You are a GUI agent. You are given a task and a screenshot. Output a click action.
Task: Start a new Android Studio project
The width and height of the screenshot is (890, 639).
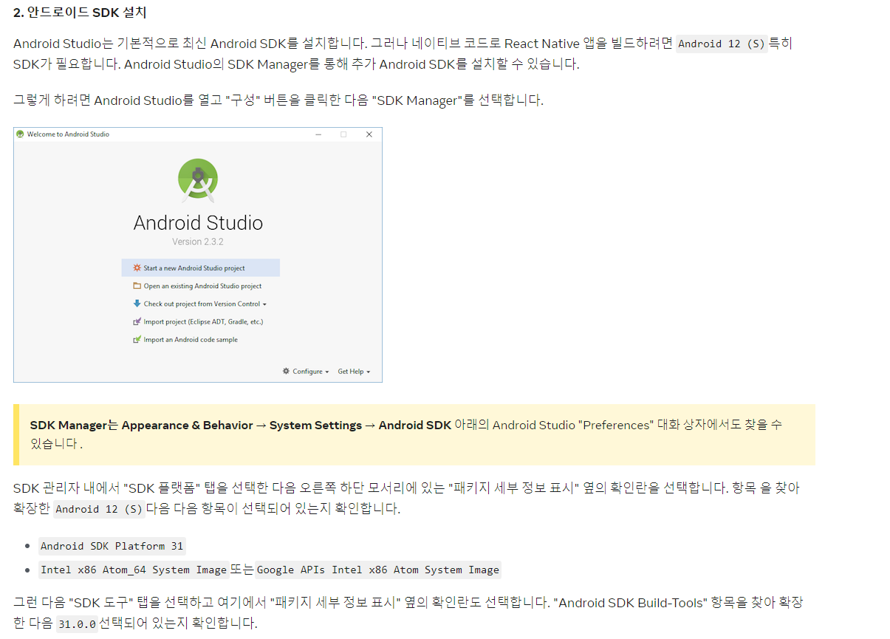click(x=200, y=268)
